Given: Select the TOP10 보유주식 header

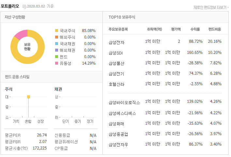Looking at the screenshot, I should pyautogui.click(x=122, y=17).
